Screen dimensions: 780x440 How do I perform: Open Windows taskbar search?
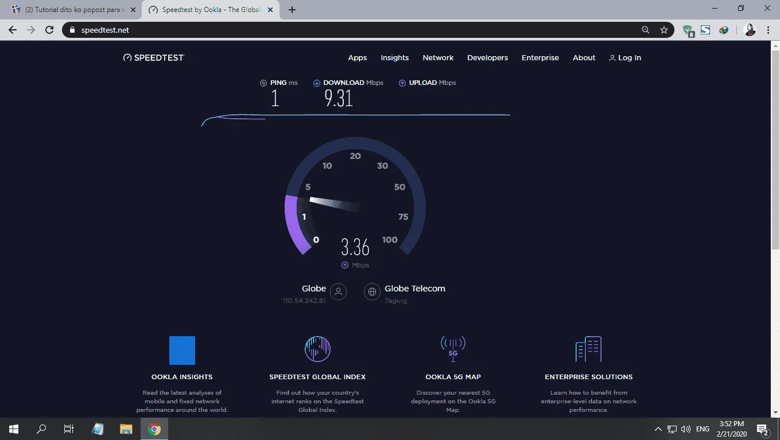(x=41, y=429)
